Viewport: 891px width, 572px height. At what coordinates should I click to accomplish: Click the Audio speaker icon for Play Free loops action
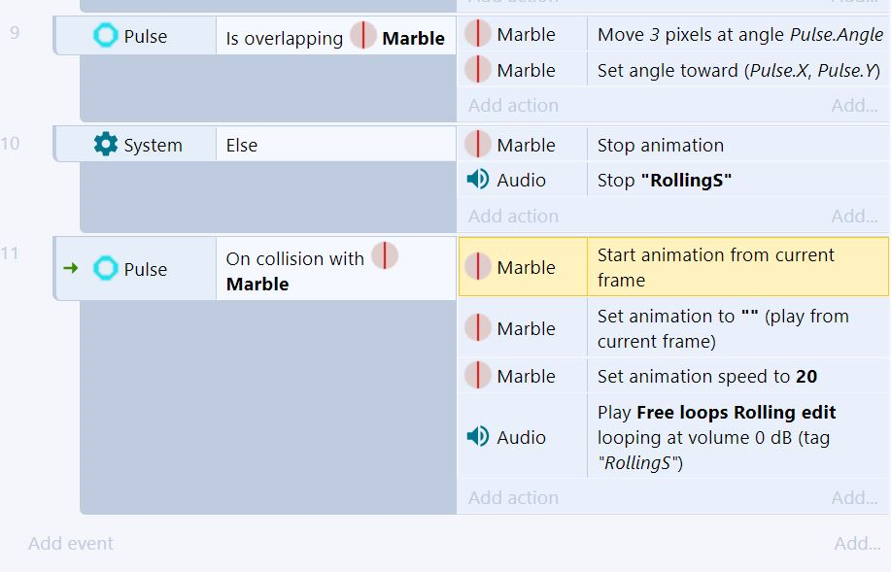(x=477, y=437)
